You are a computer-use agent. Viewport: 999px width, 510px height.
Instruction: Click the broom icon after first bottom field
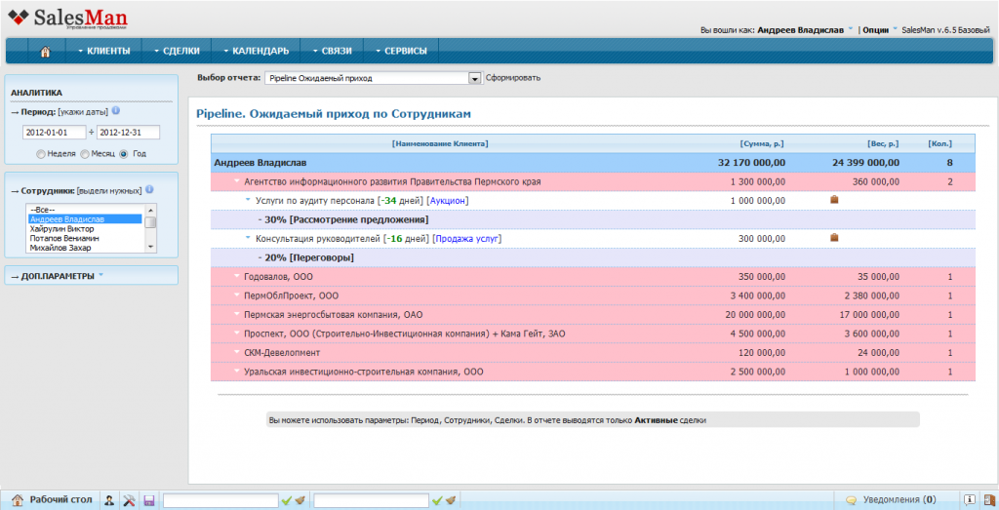click(x=300, y=500)
